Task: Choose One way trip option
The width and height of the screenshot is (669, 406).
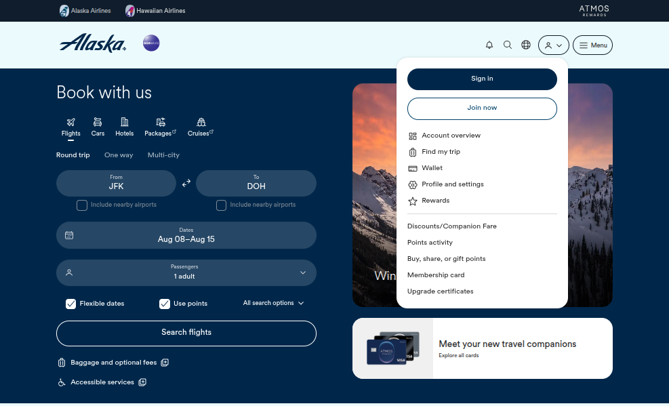Action: [x=119, y=155]
